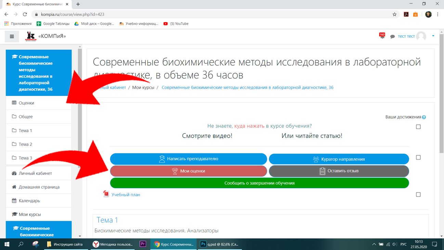Check the completion box beside Куратор направления

click(x=418, y=158)
